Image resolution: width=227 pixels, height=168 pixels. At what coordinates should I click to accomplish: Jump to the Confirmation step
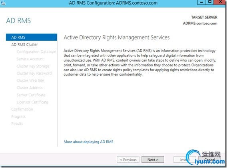22,109
